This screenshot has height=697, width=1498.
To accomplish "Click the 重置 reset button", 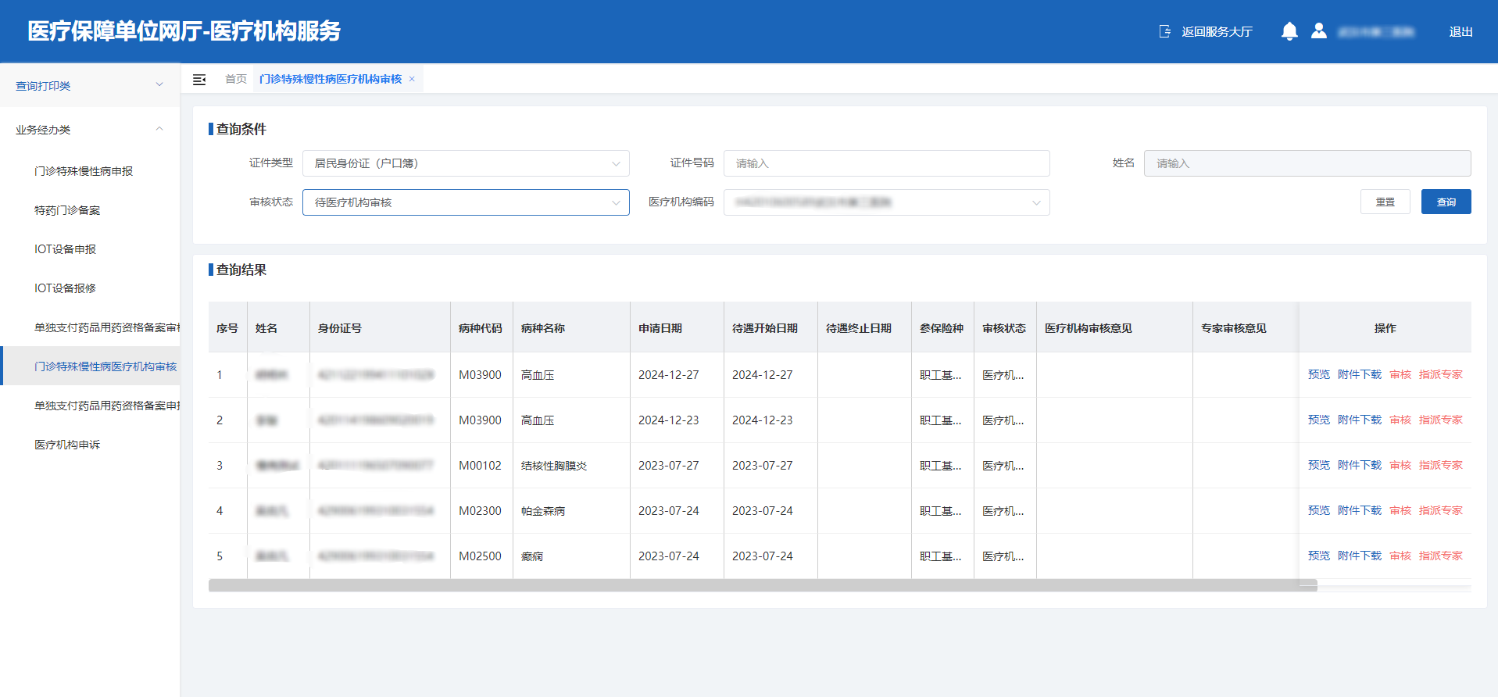I will click(x=1385, y=202).
